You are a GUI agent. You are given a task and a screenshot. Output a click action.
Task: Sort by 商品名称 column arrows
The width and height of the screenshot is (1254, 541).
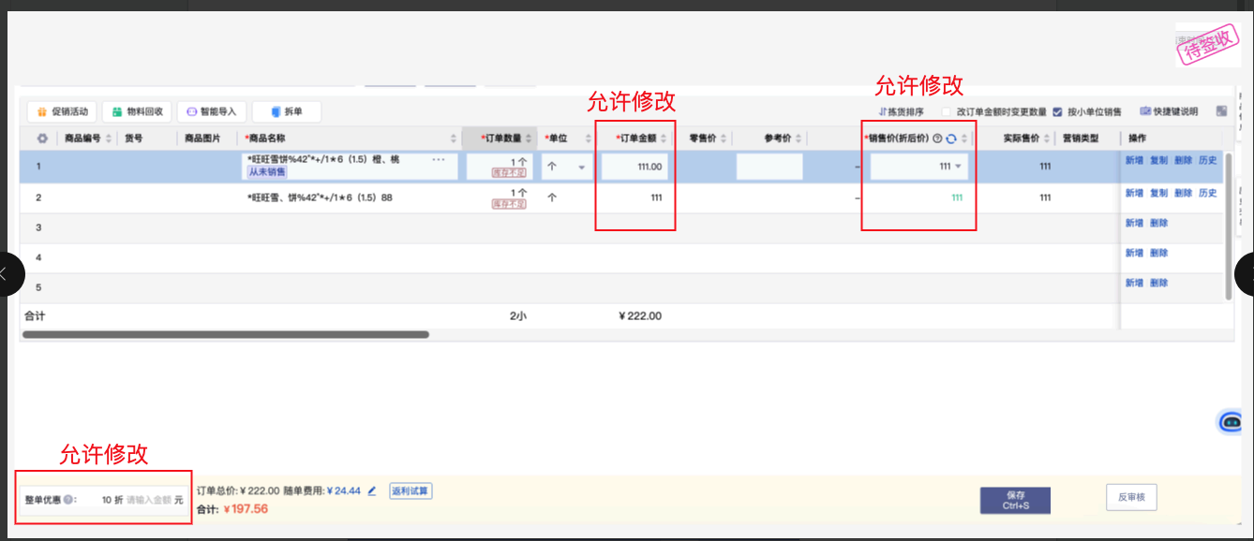454,139
